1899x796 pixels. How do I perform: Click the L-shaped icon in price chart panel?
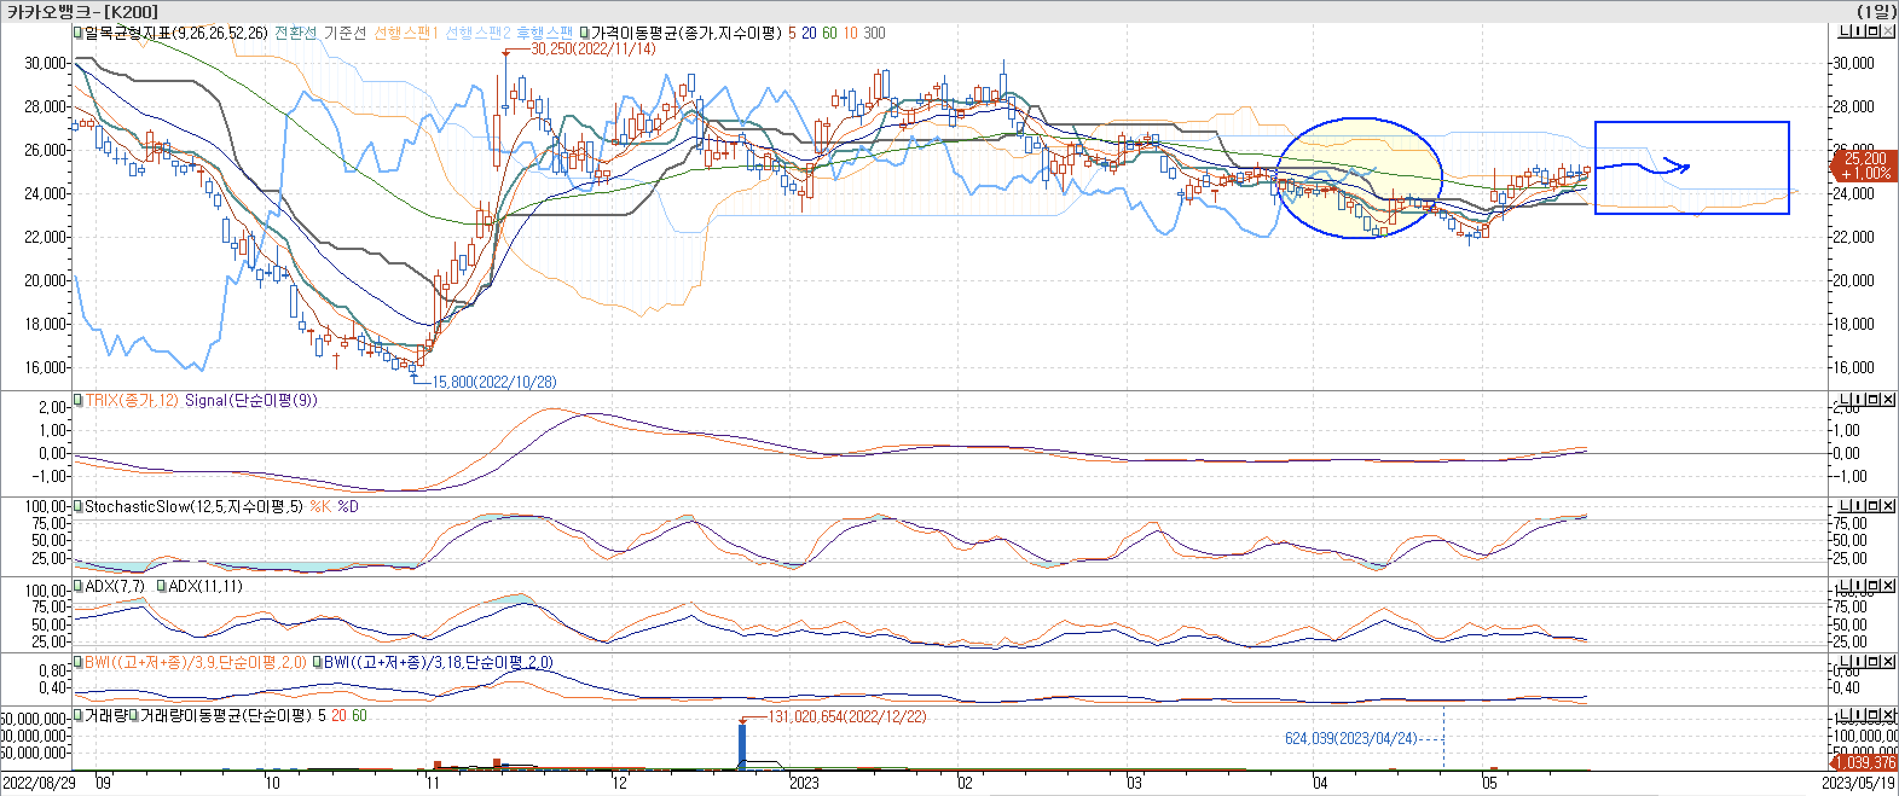click(1845, 31)
